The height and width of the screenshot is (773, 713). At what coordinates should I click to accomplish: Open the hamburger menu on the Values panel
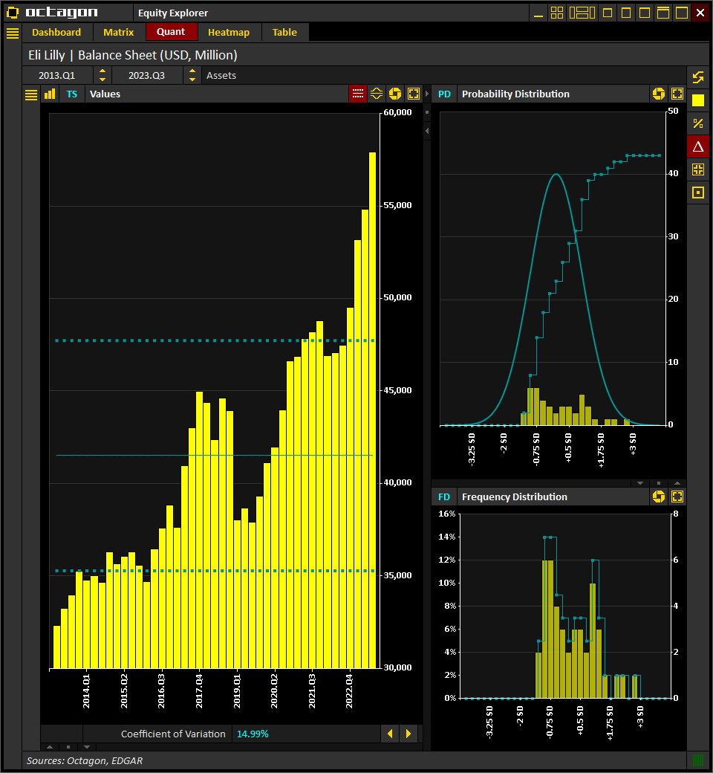click(30, 94)
